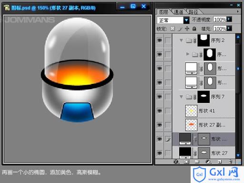Click layers list scroll up arrow

[238, 37]
